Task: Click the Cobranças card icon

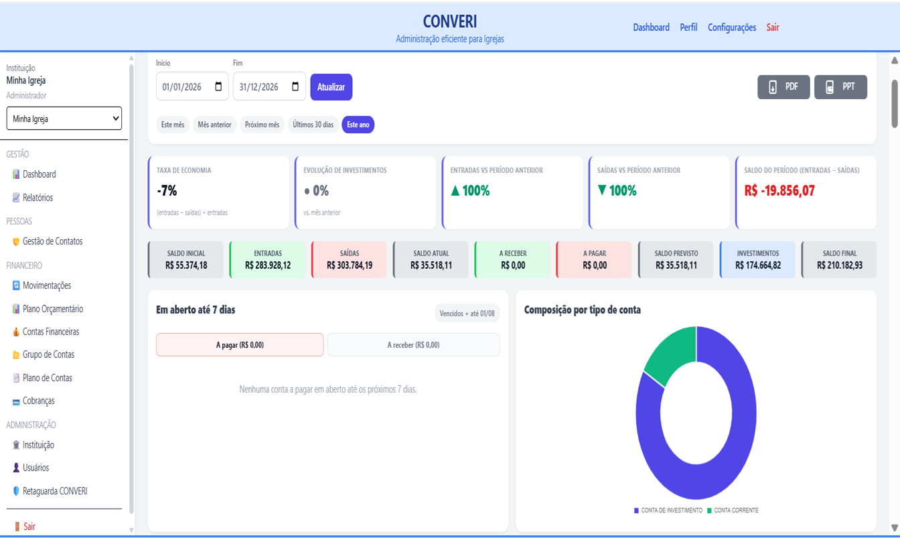Action: click(16, 401)
